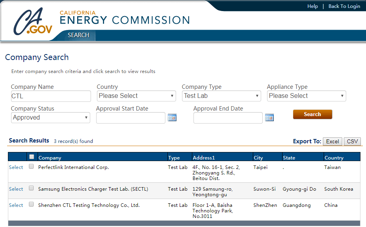Check the box for Samsung Electronics Charger Test Lab

pos(31,188)
